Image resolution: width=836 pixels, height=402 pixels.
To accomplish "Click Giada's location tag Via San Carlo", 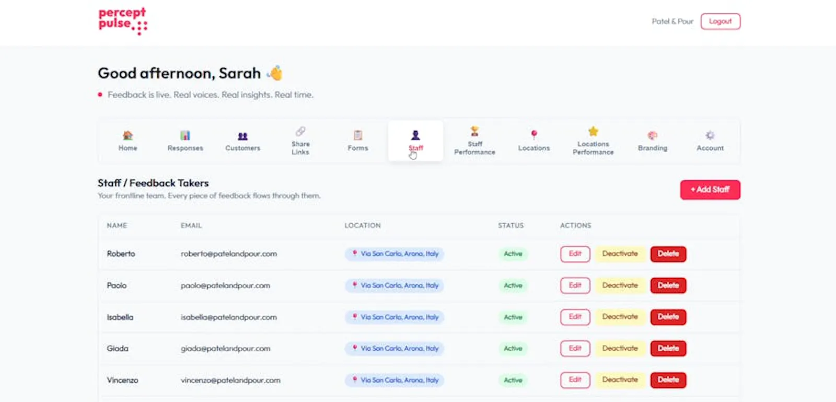I will (x=394, y=349).
